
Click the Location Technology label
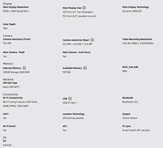coord(74,114)
